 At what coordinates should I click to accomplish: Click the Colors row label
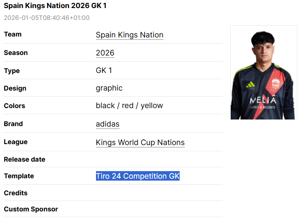(14, 106)
